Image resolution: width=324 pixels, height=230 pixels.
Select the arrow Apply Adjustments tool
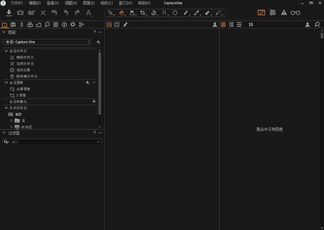coord(207,13)
